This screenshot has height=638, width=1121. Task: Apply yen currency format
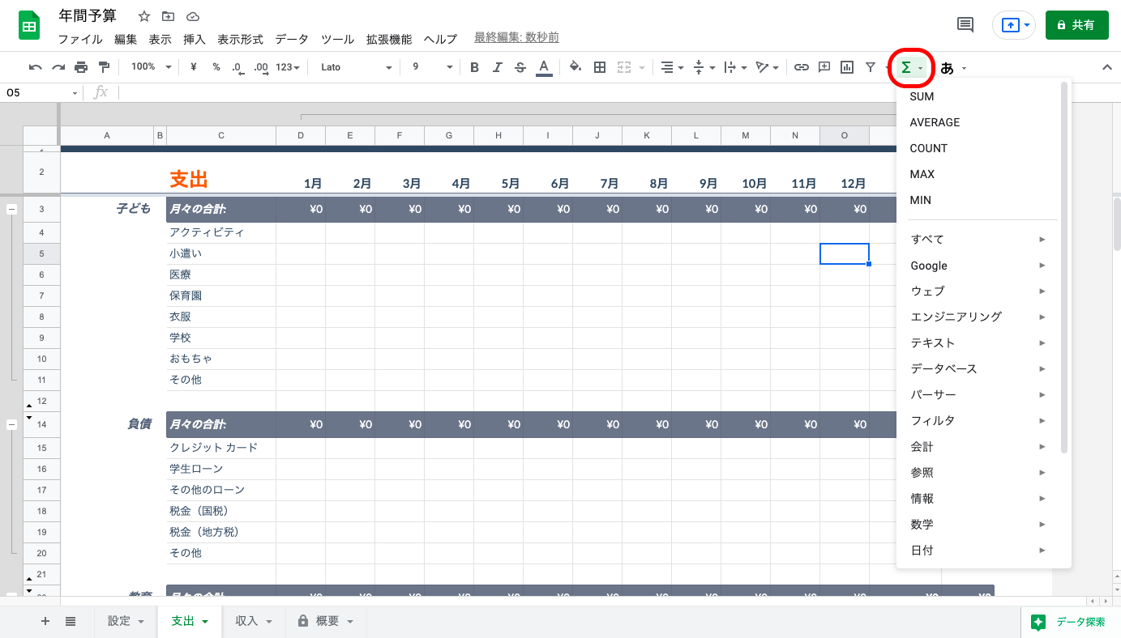pos(194,67)
